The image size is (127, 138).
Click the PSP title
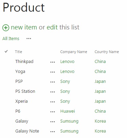click(19, 81)
